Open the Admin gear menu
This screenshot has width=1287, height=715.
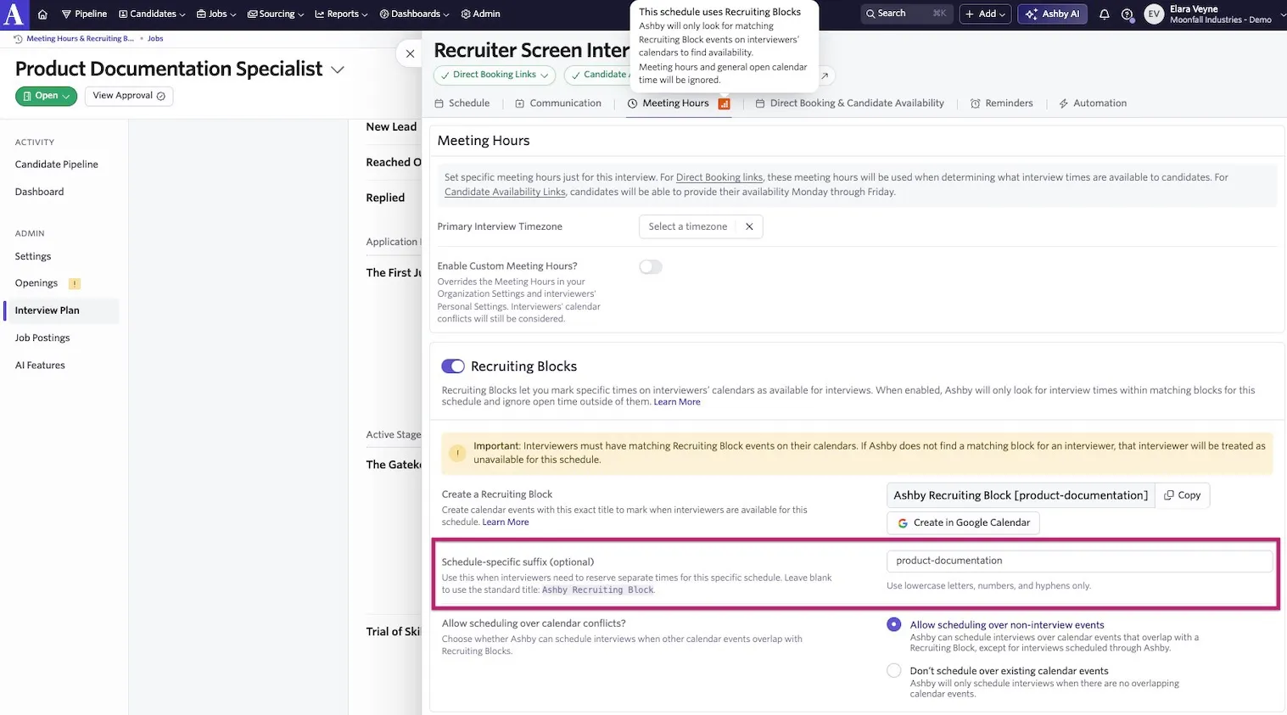click(x=480, y=14)
